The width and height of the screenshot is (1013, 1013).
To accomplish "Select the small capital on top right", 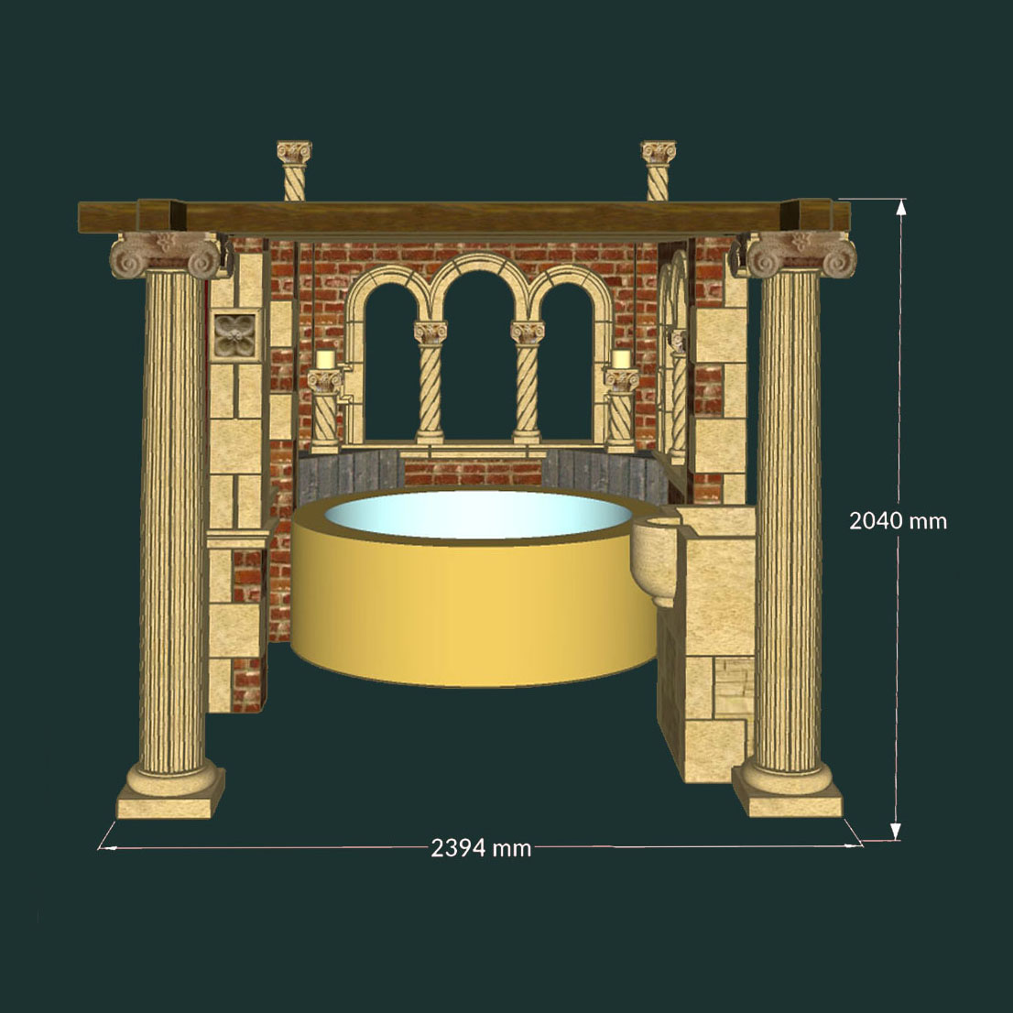I will click(658, 153).
